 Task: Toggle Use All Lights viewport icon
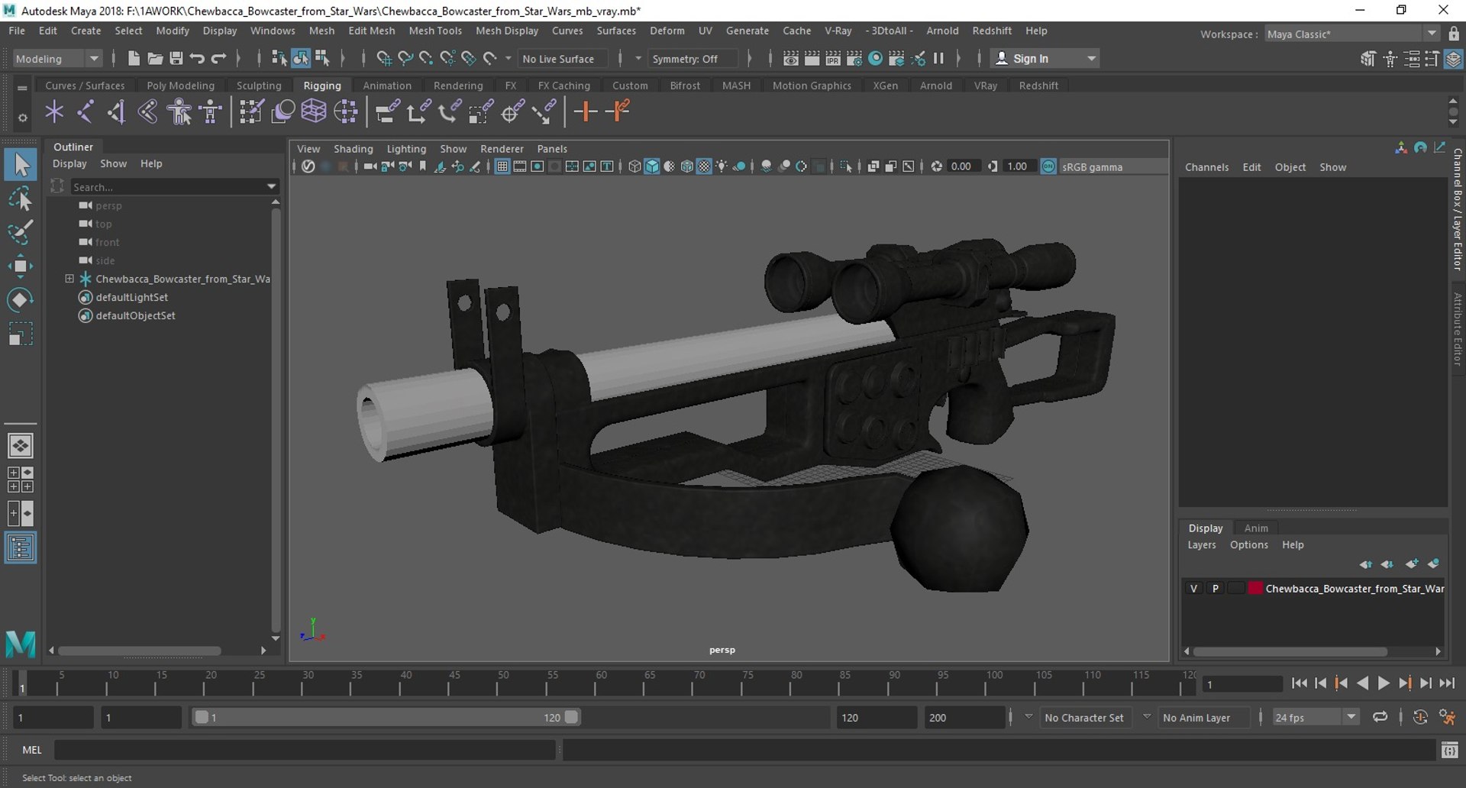[722, 166]
